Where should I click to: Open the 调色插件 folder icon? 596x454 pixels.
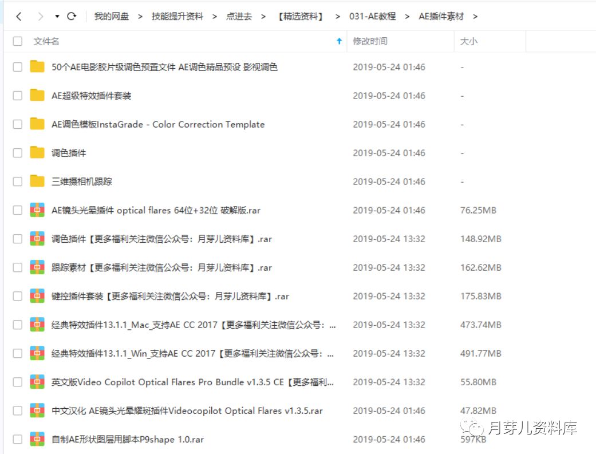pyautogui.click(x=38, y=153)
